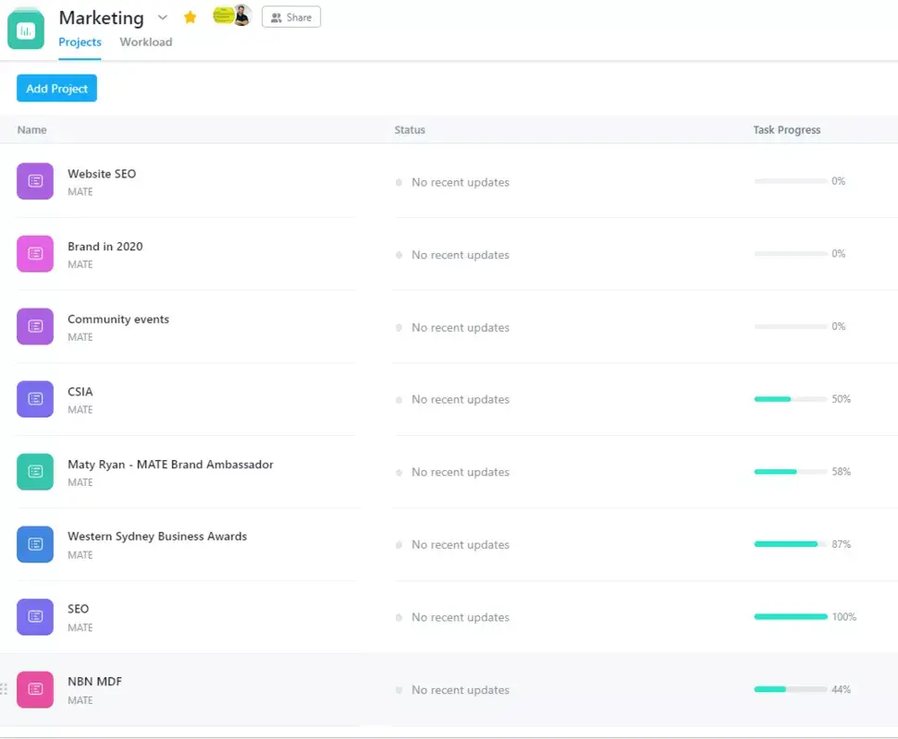Open the Marketing title dropdown arrow

(x=163, y=18)
